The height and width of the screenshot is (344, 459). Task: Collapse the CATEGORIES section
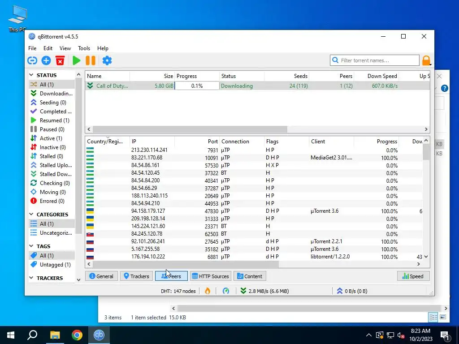click(x=31, y=215)
